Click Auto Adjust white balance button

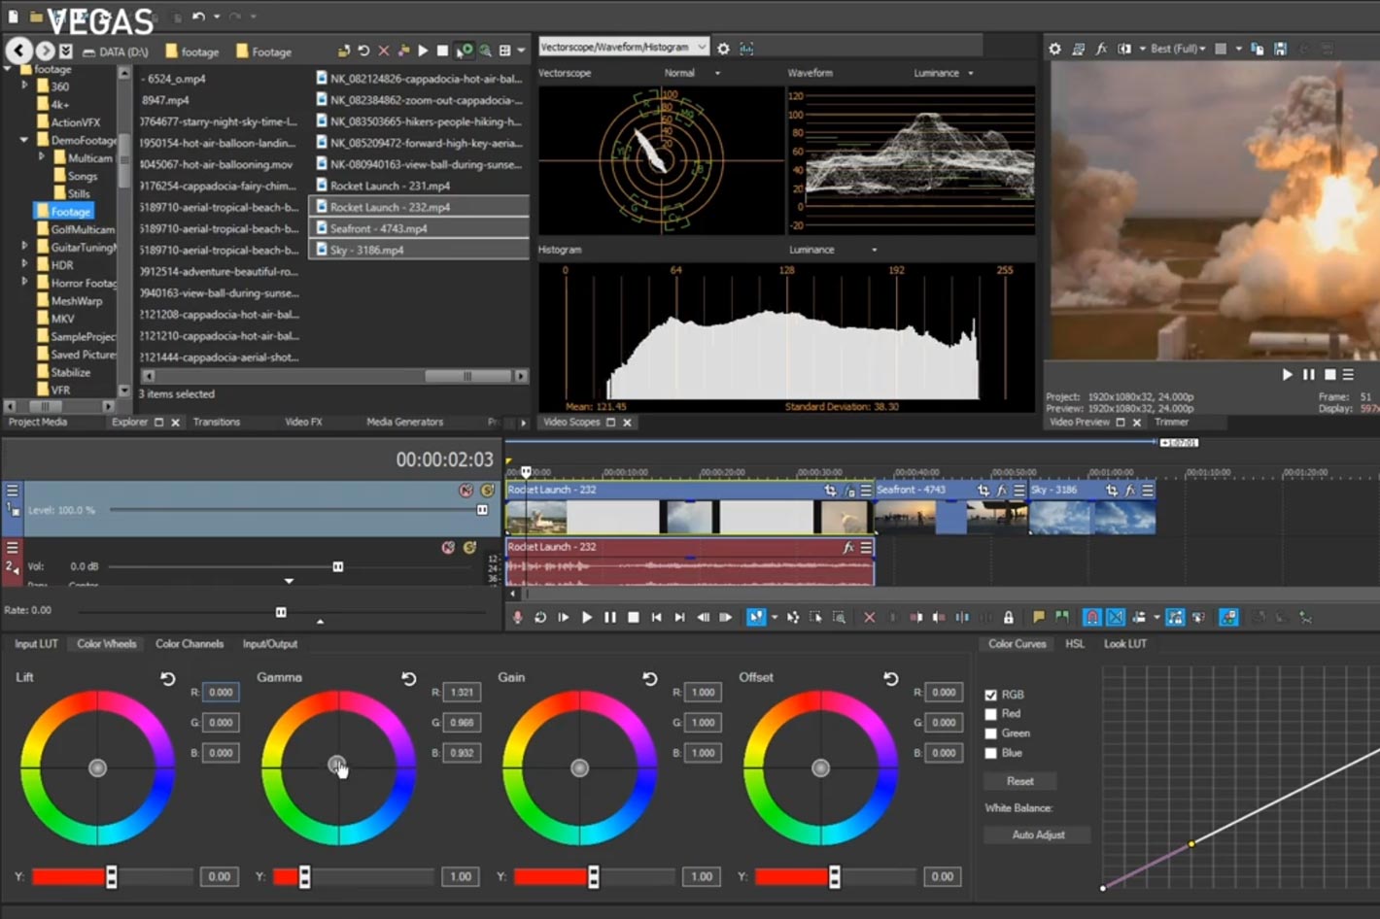[1038, 834]
